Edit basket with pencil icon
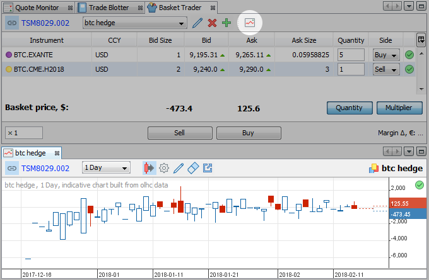Screen dimensions: 429x280 click(197, 23)
